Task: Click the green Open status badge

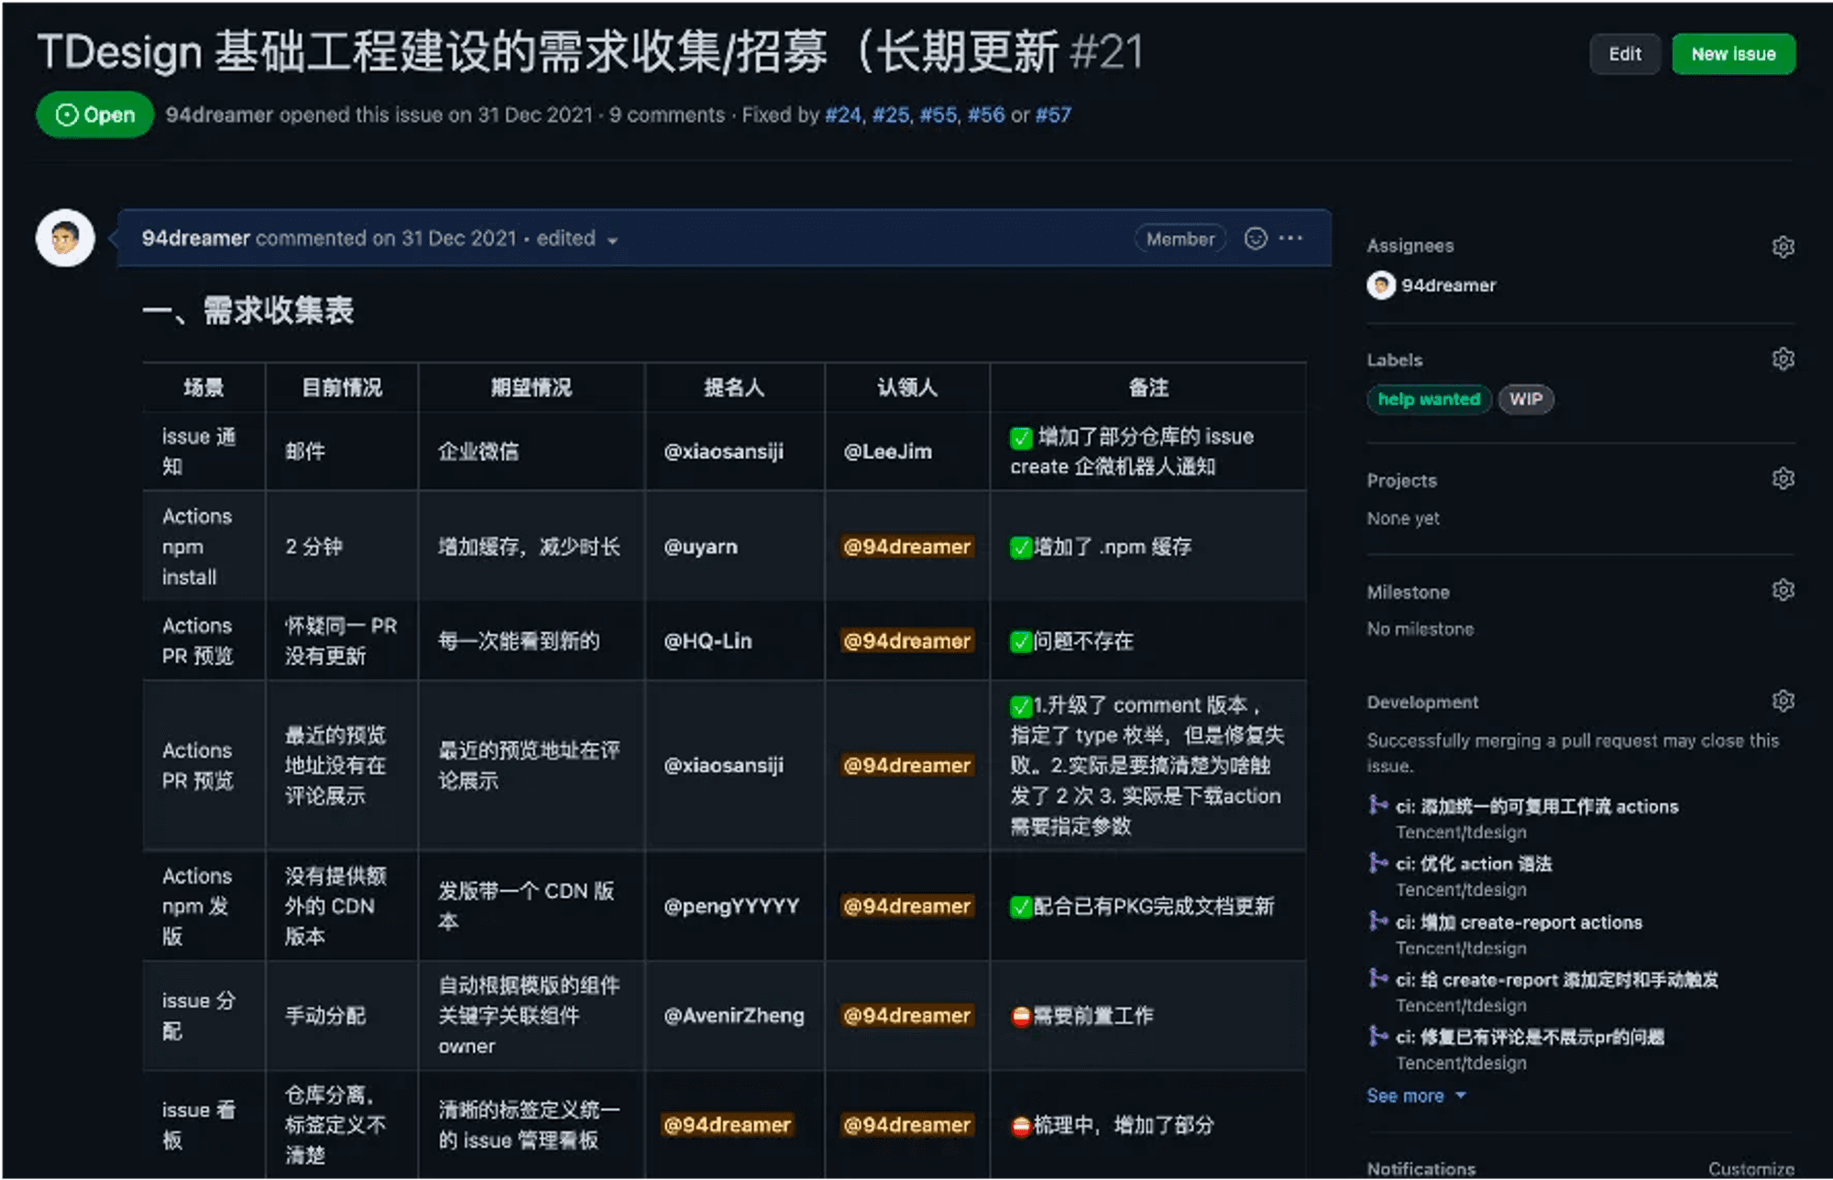Action: click(95, 115)
